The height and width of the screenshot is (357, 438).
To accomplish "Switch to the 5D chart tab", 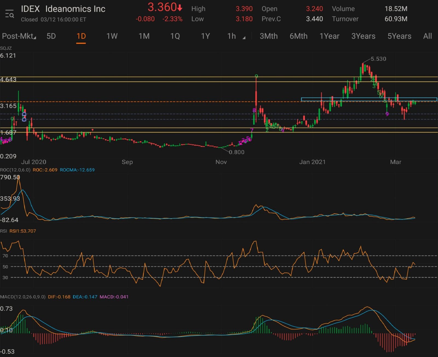I will (51, 36).
